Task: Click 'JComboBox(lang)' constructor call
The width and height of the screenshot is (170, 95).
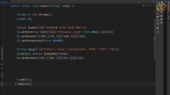Action: click(x=56, y=54)
